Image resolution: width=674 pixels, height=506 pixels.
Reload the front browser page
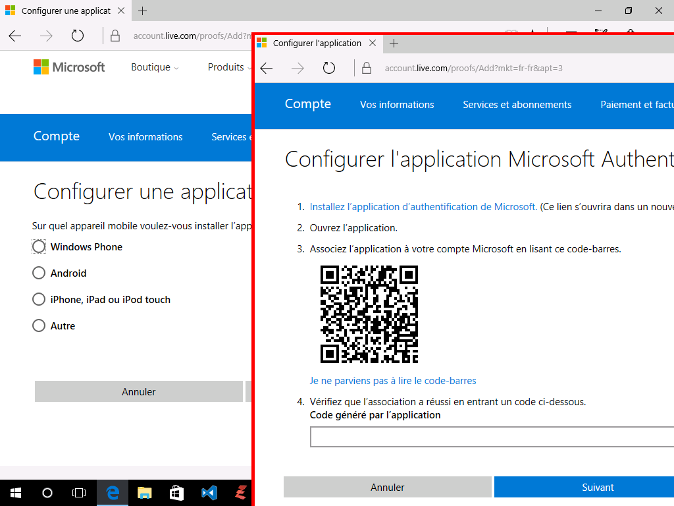(329, 68)
